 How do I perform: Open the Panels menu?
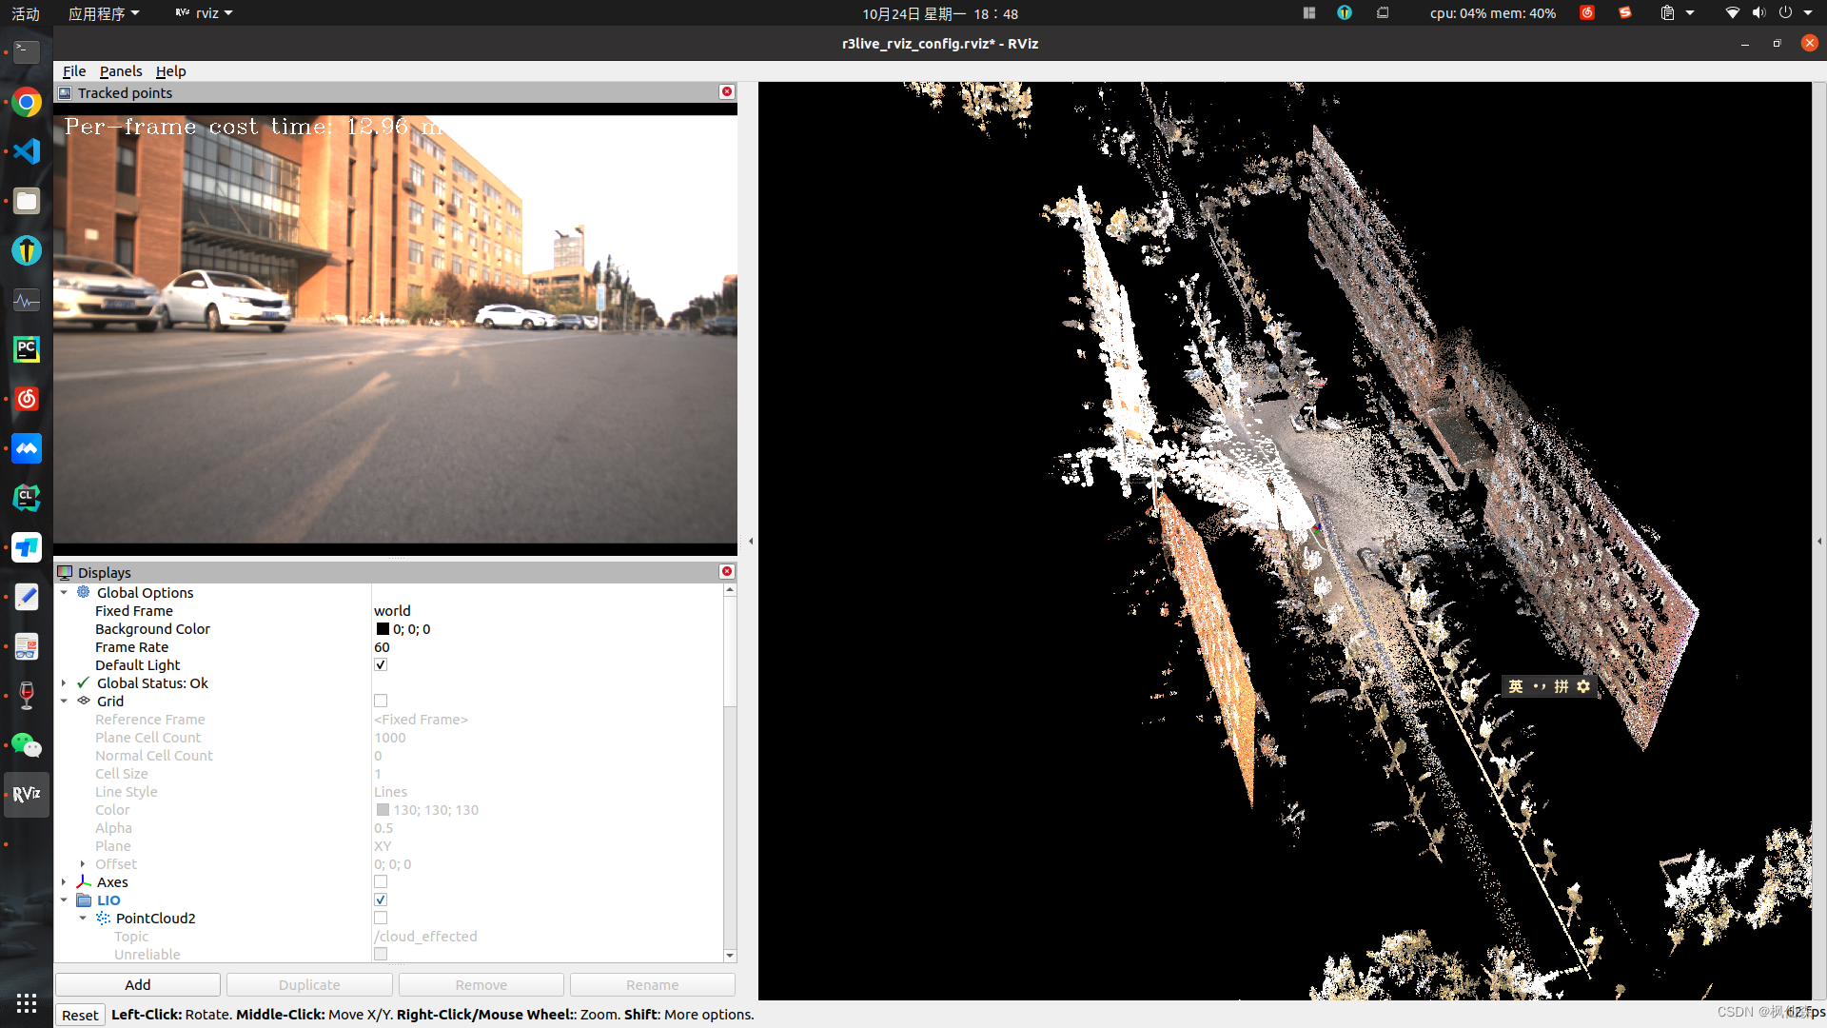coord(120,71)
